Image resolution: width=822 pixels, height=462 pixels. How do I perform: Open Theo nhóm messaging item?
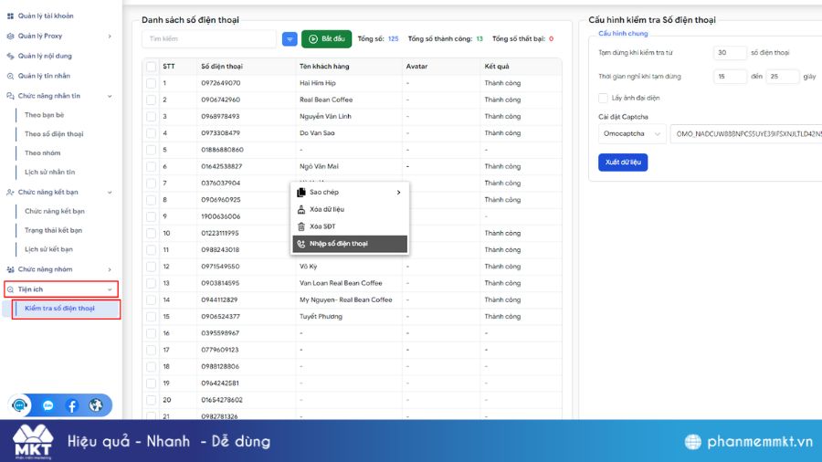[42, 153]
